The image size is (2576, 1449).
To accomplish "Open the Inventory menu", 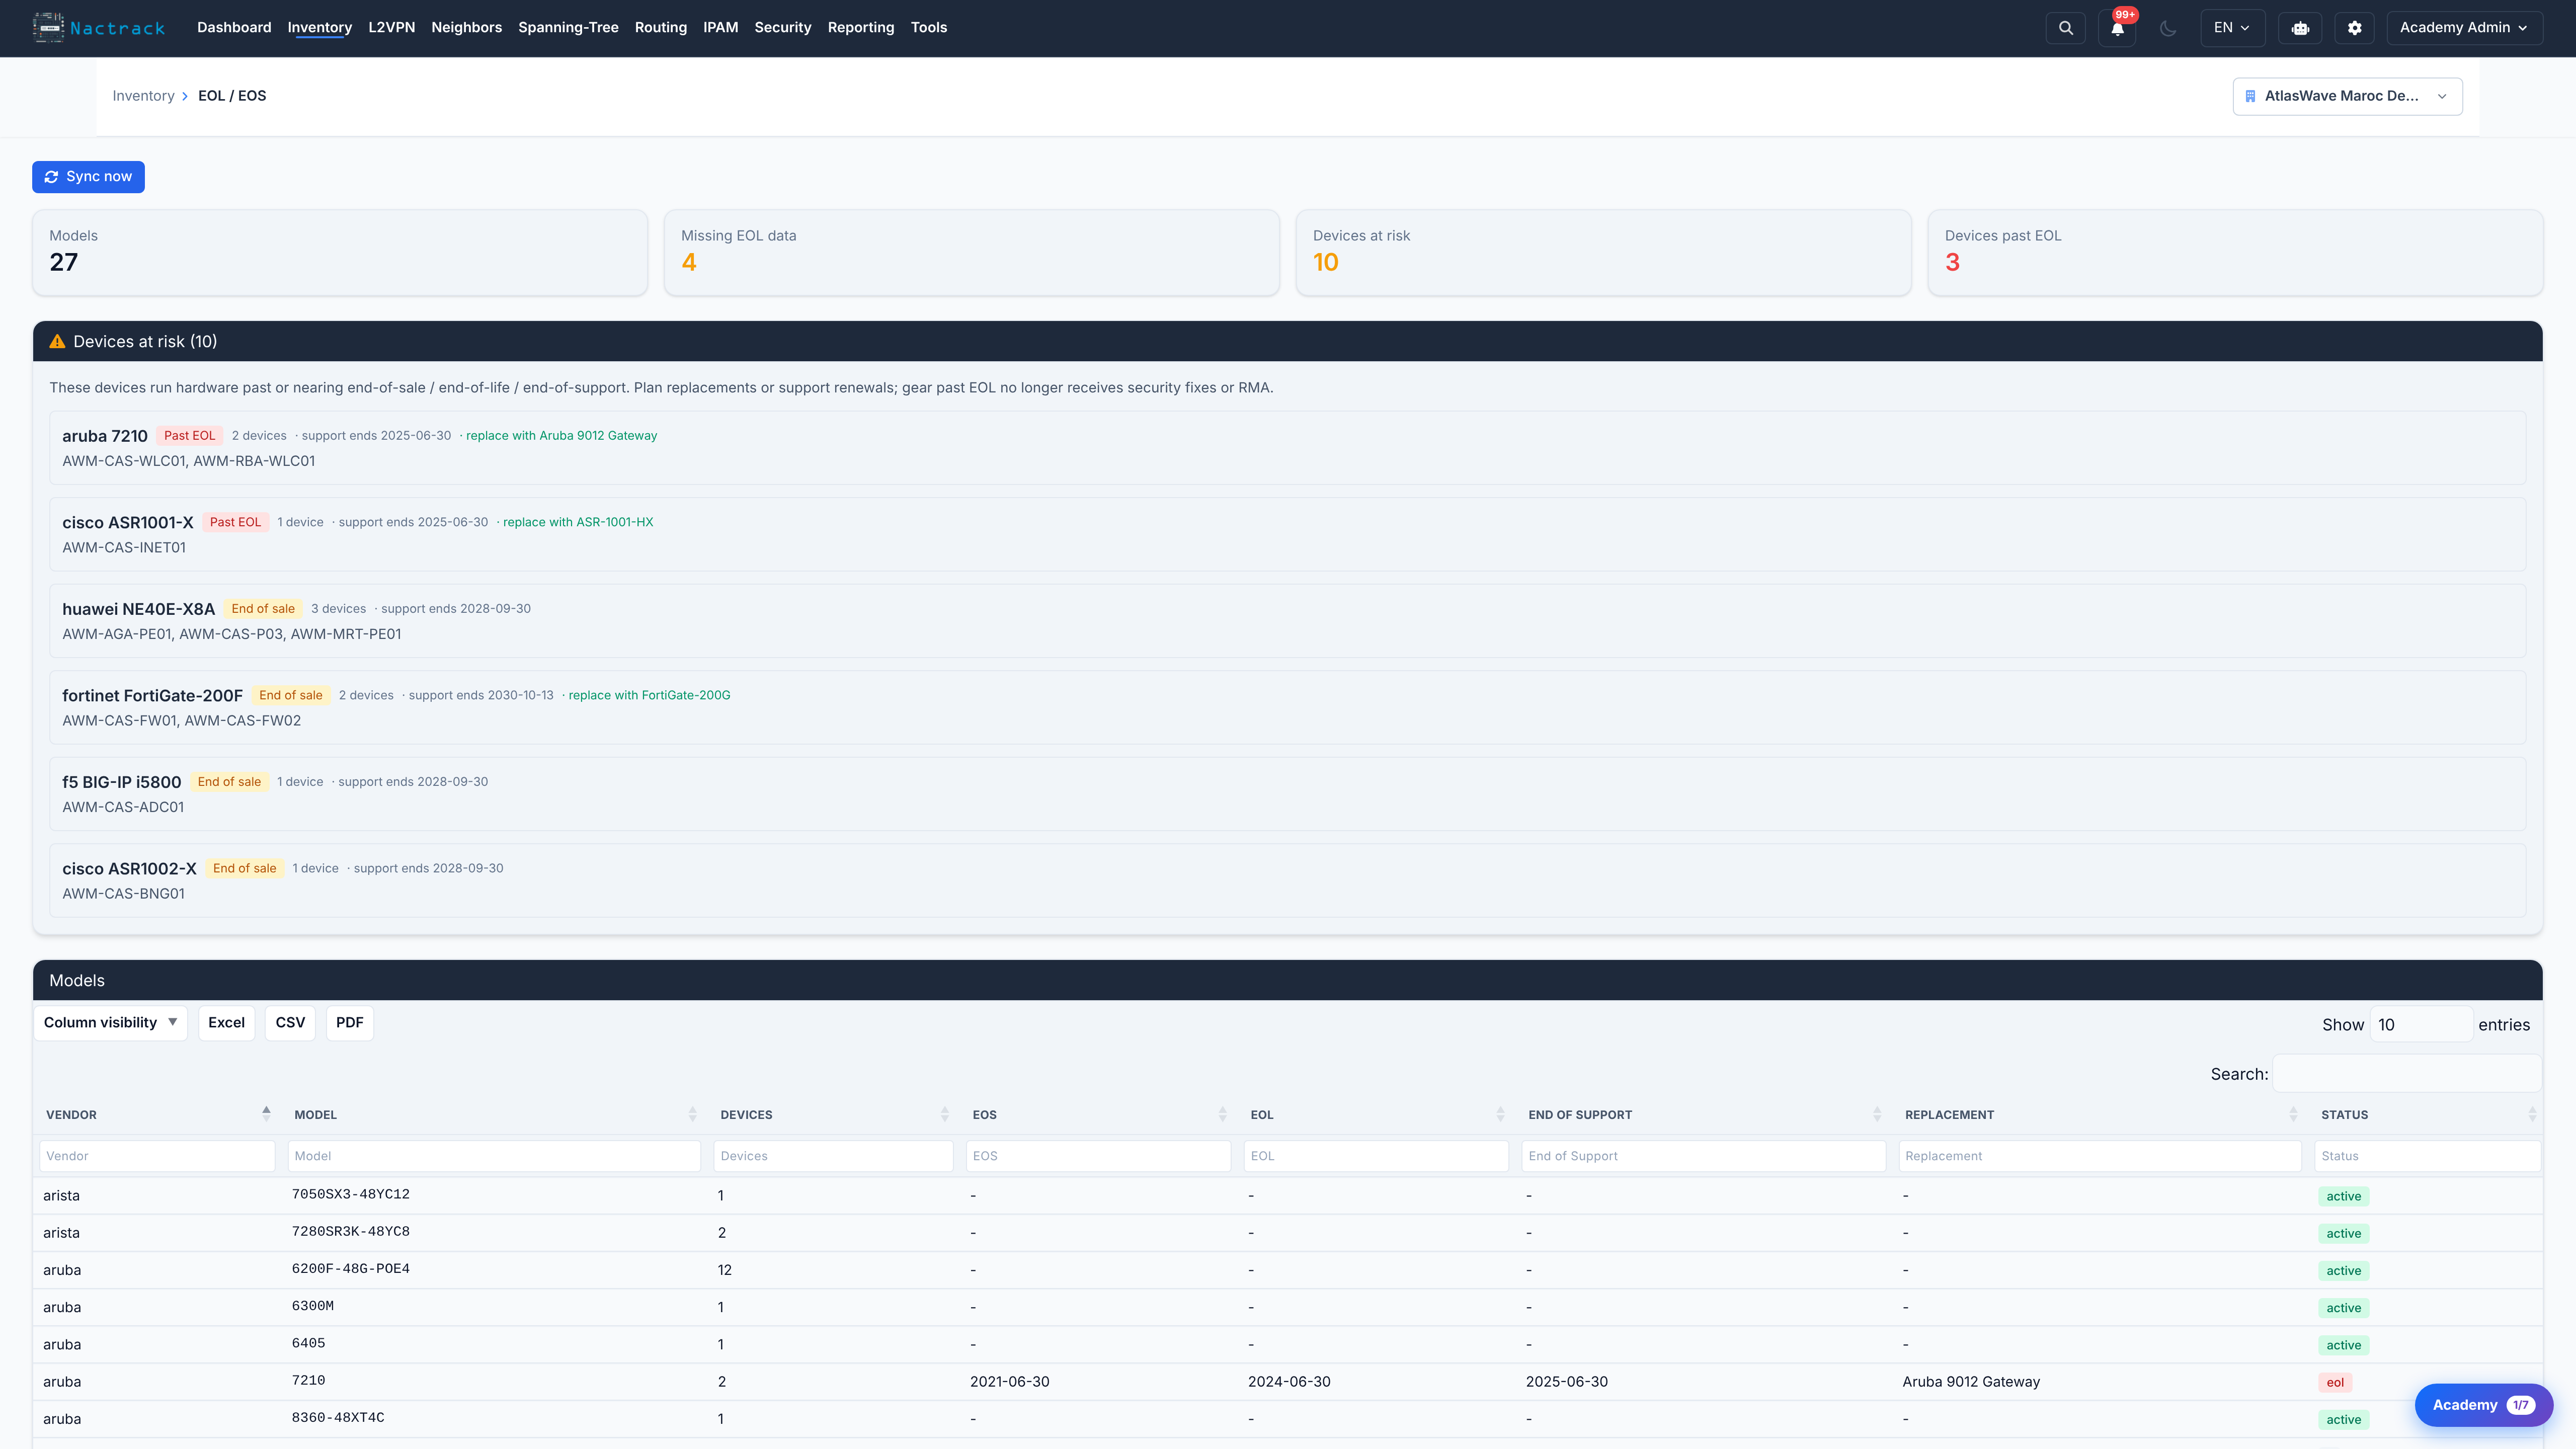I will click(320, 28).
